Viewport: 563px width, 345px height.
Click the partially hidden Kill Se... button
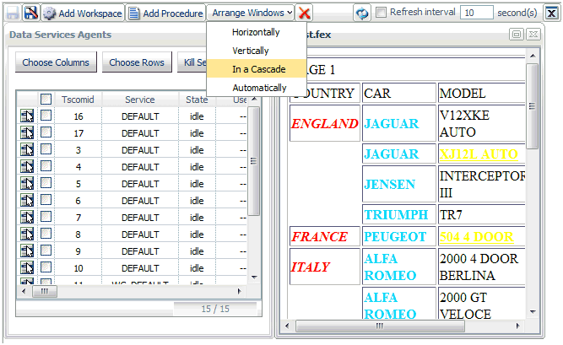(192, 62)
